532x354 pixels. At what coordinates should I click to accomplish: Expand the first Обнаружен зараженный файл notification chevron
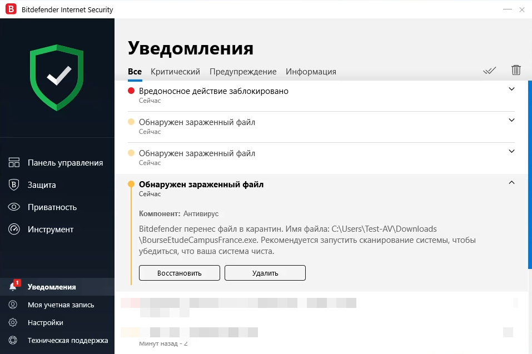pos(511,121)
